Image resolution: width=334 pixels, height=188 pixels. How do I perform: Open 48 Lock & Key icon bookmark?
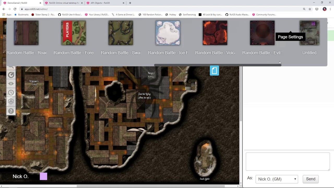tap(210, 15)
